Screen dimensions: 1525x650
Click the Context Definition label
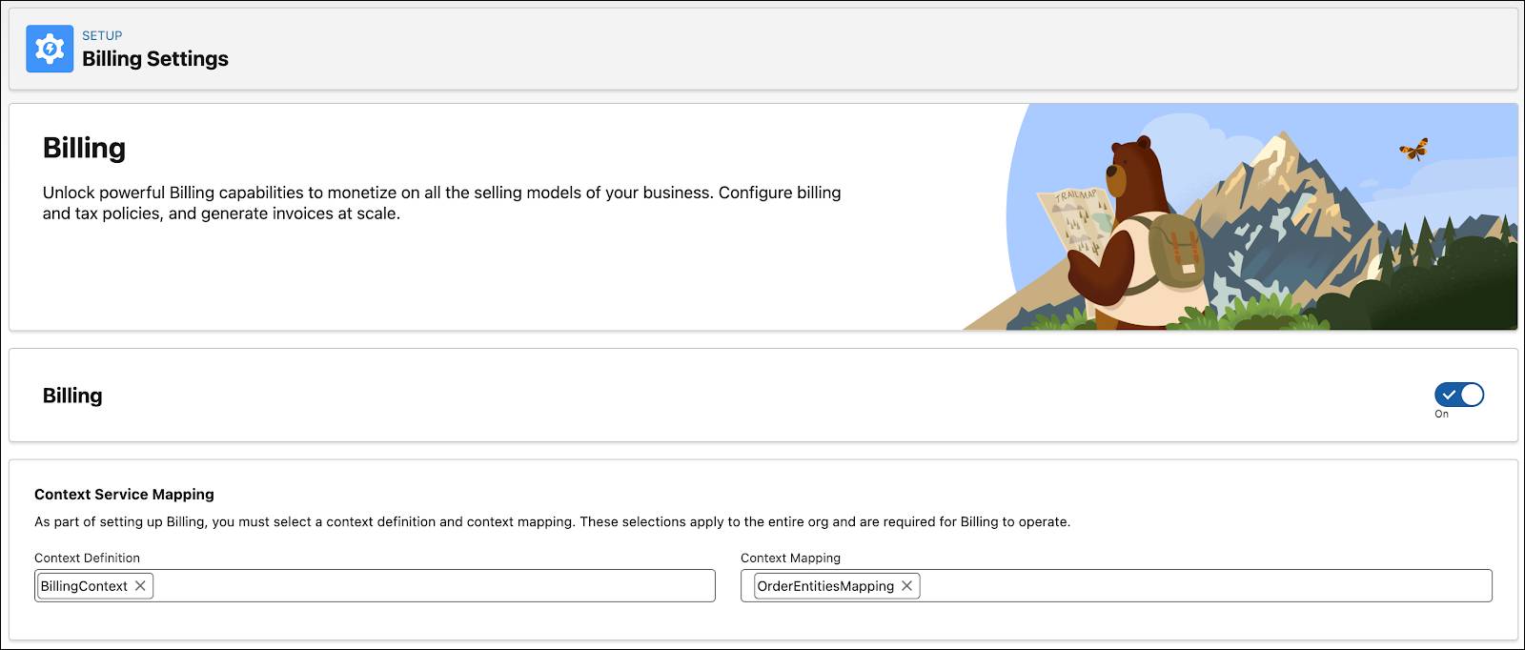[87, 558]
